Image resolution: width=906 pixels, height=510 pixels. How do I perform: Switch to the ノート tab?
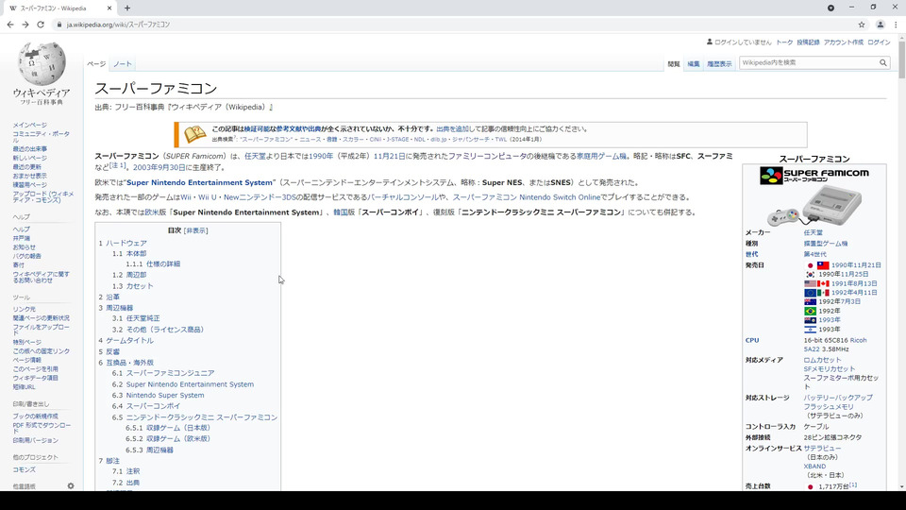(x=123, y=64)
